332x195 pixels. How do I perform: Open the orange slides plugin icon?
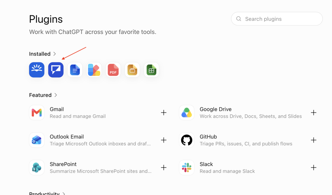[x=132, y=70]
